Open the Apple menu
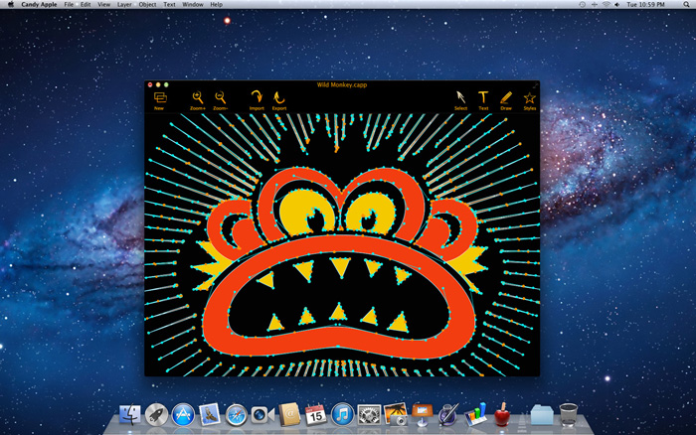This screenshot has width=696, height=435. pyautogui.click(x=11, y=4)
